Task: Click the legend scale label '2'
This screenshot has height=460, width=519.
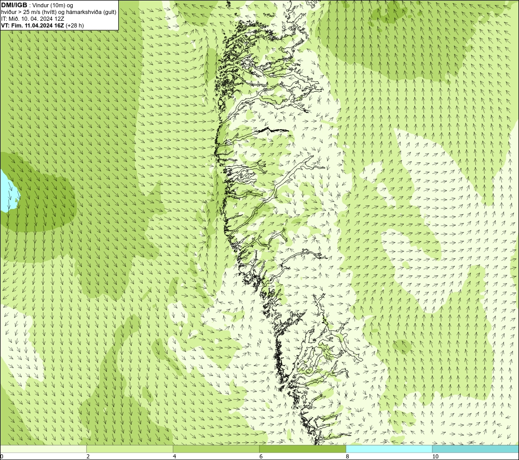Action: pyautogui.click(x=88, y=456)
